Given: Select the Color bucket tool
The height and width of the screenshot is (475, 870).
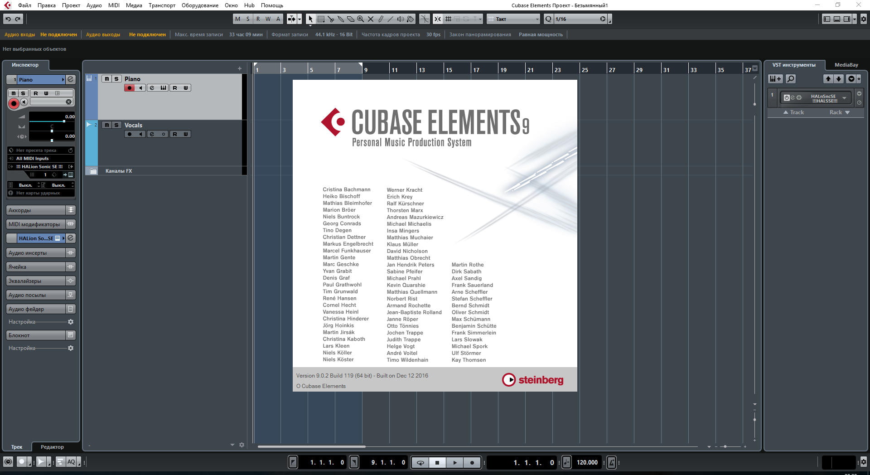Looking at the screenshot, I should pos(411,19).
